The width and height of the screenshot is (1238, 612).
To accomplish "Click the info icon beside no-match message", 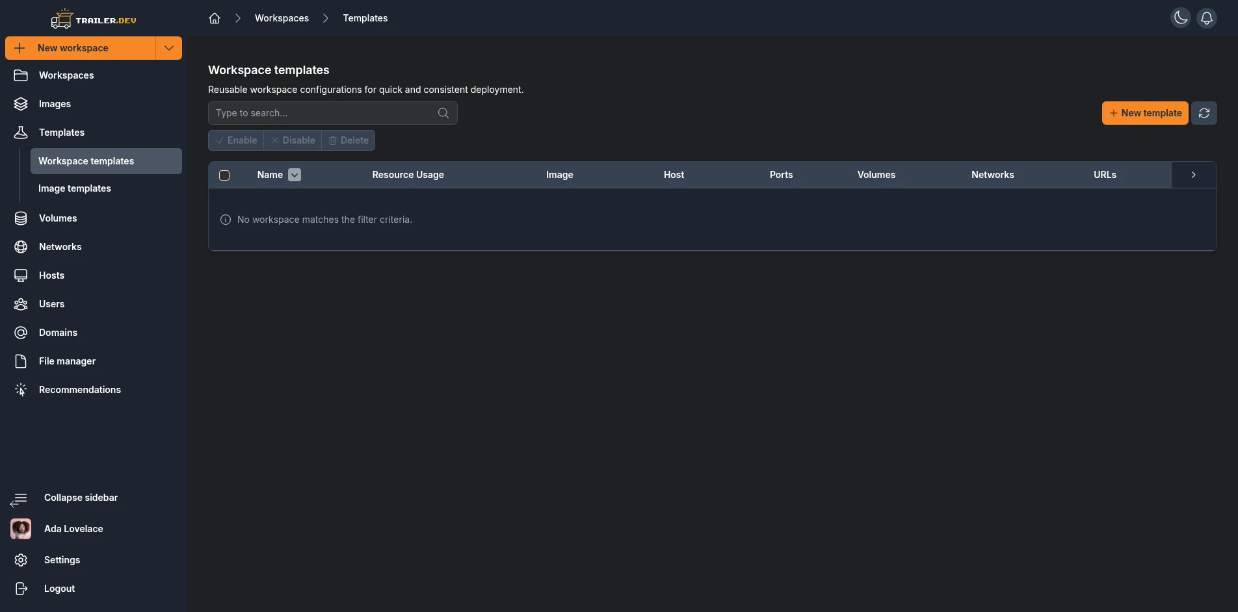I will [x=226, y=220].
